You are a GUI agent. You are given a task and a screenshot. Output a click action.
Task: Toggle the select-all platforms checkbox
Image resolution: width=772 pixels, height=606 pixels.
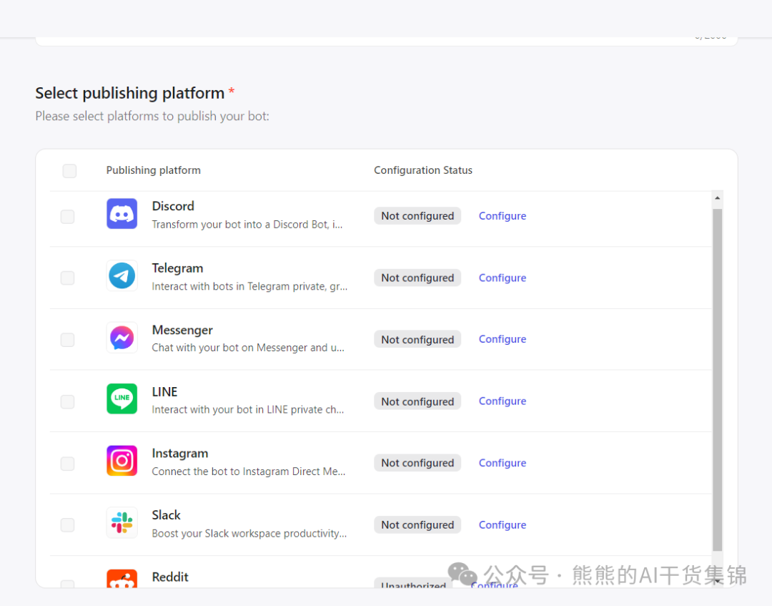[x=69, y=171]
